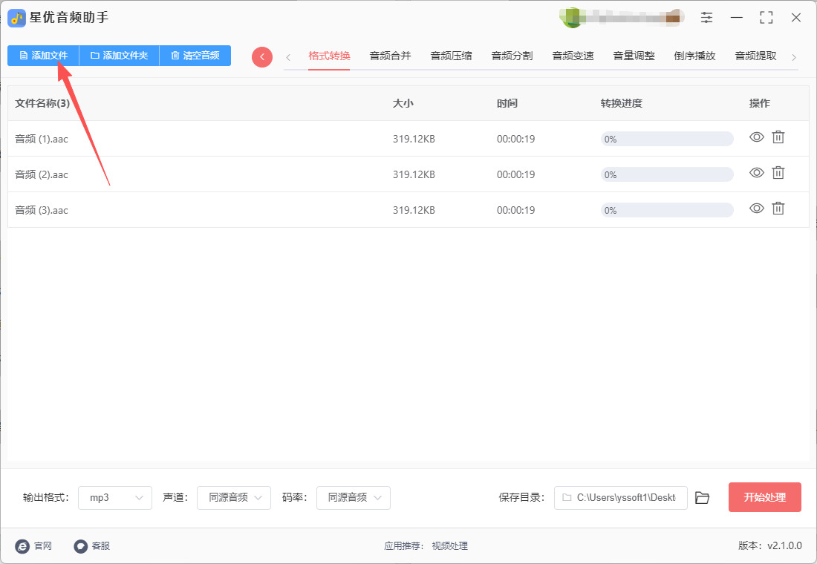Click the red collapse arrow circle button
This screenshot has width=817, height=564.
[262, 57]
